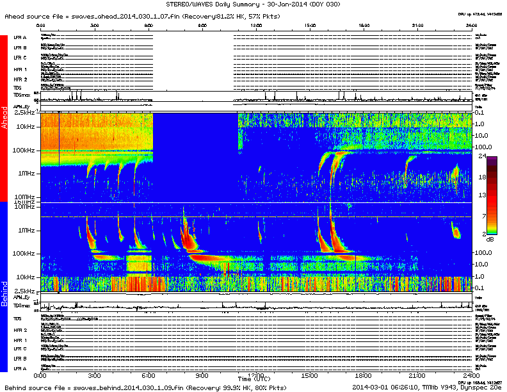Screen dimensions: 507x392
Task: Click the 13 value on the color scale
Action: pos(482,195)
